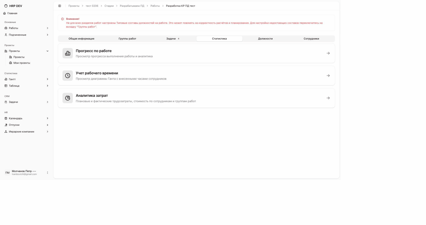426x225 pixels.
Task: Click the table icon next to Таблица
Action: [6, 86]
